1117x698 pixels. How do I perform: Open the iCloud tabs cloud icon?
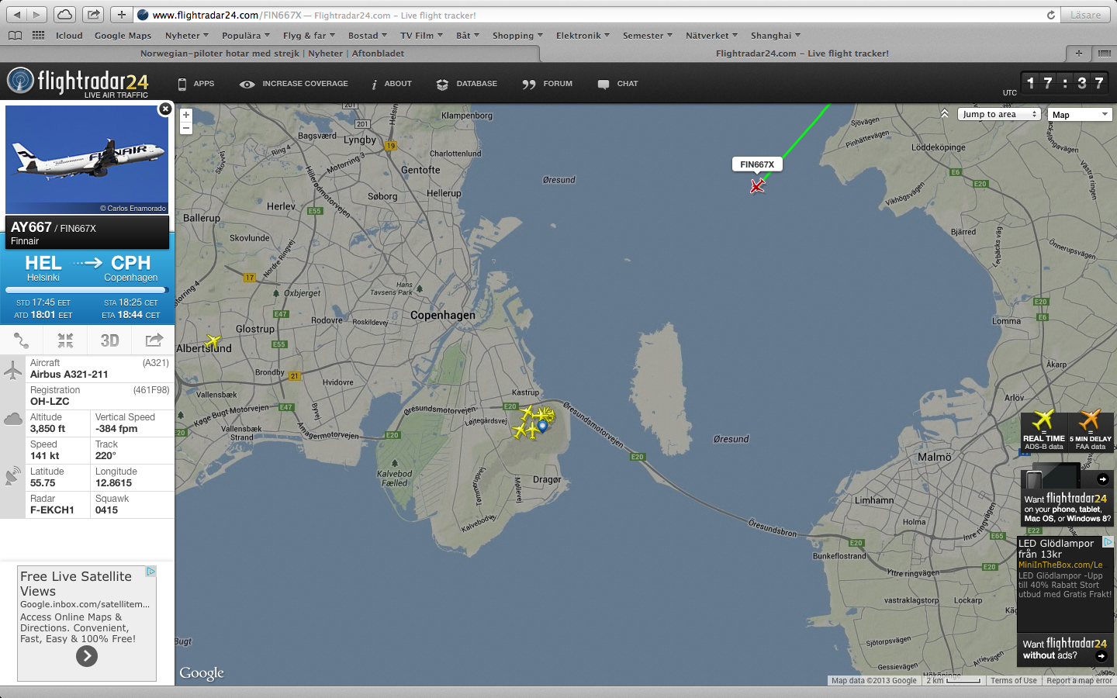coord(65,15)
